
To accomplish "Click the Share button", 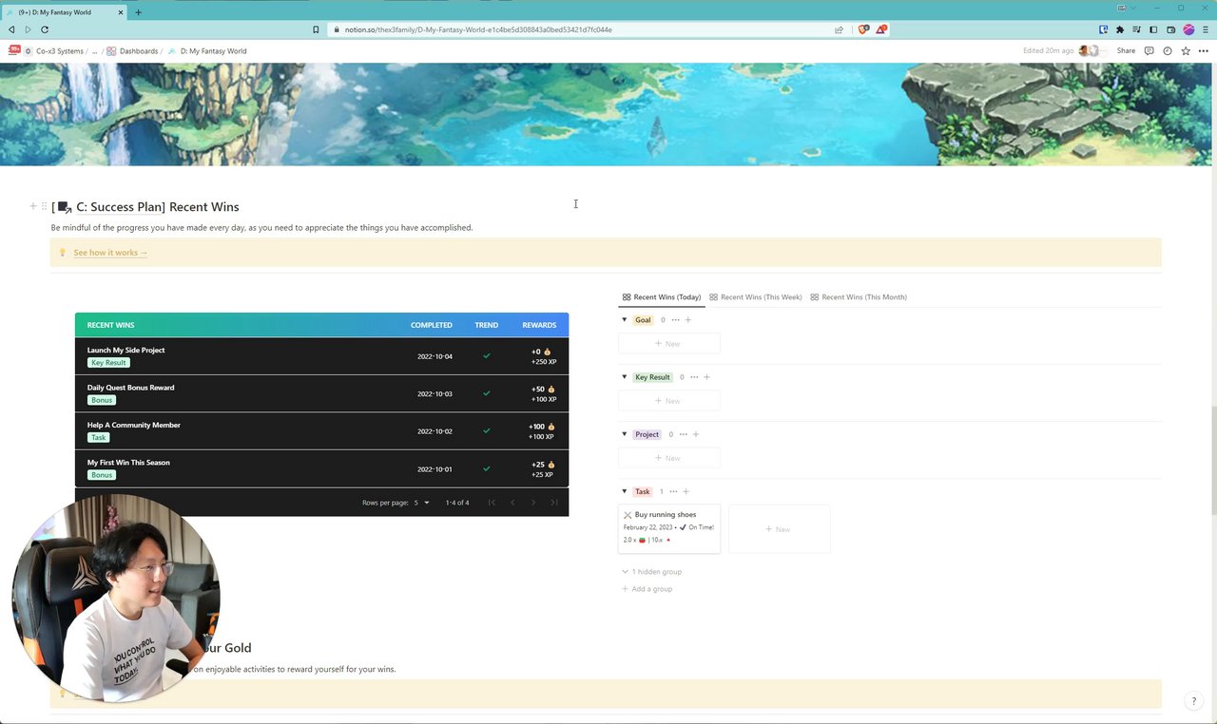I will (x=1126, y=50).
